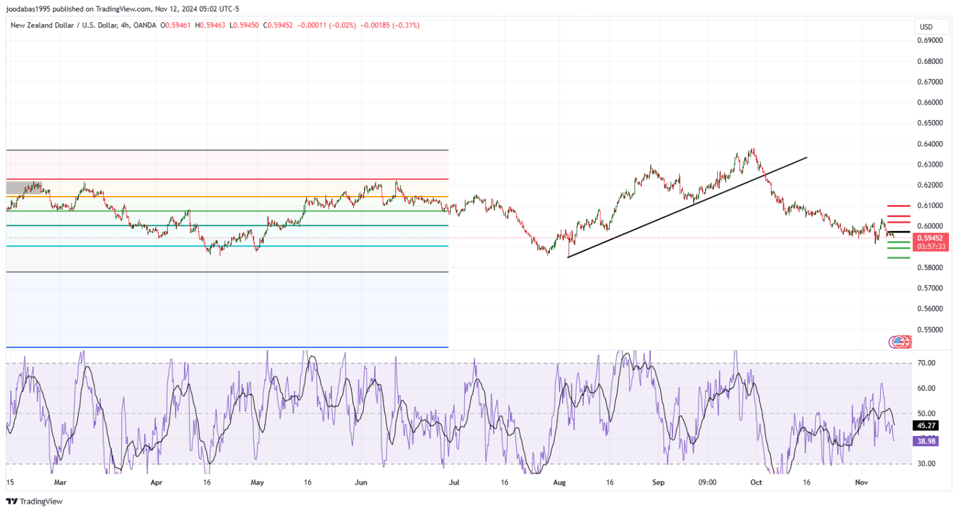Click the 09:00 label on time axis
The image size is (958, 512).
coord(708,483)
